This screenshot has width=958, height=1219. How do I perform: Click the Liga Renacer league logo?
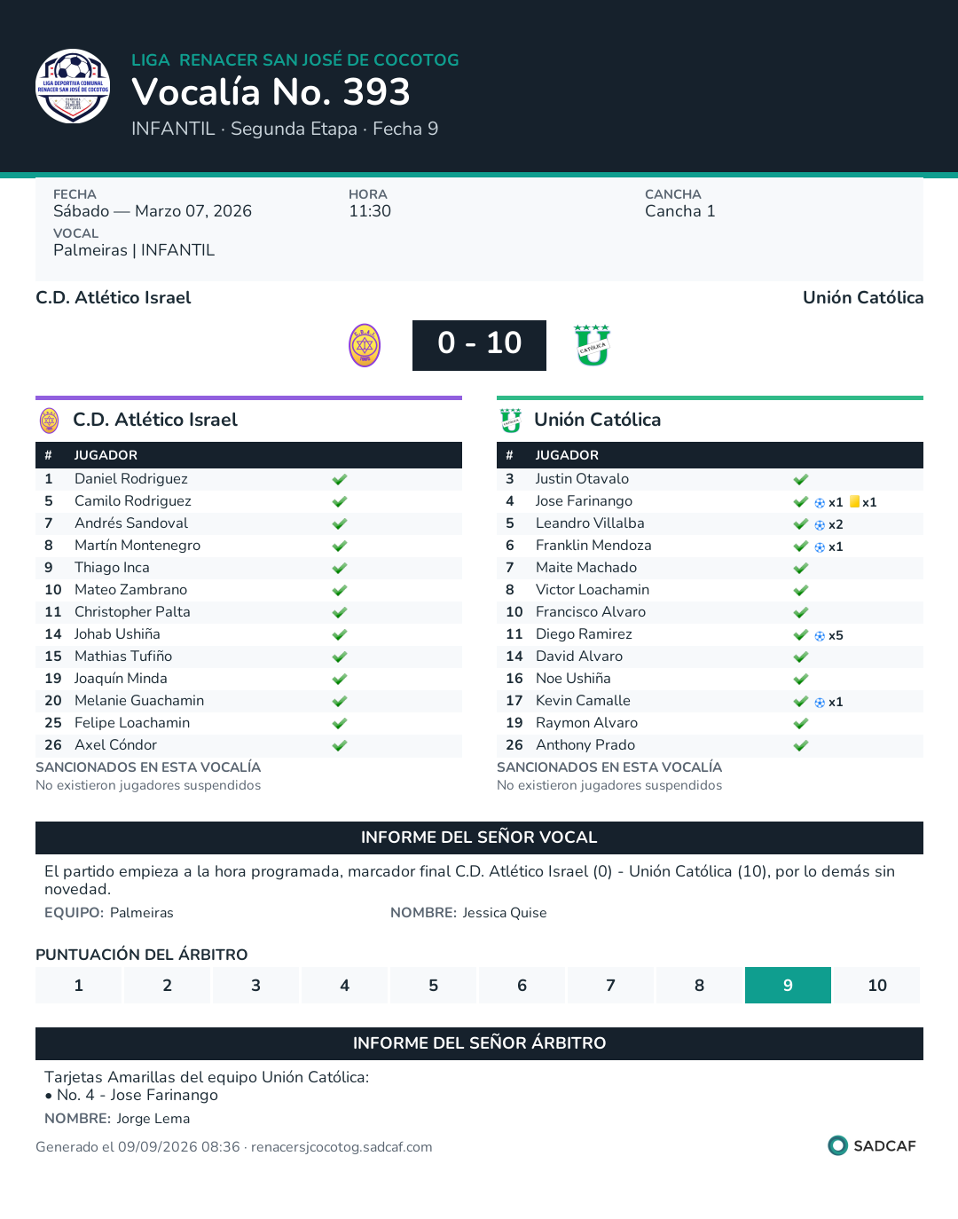pos(73,86)
